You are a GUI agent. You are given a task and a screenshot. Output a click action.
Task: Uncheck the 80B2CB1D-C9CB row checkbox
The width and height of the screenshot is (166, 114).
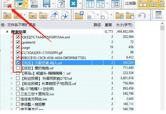pos(18,58)
